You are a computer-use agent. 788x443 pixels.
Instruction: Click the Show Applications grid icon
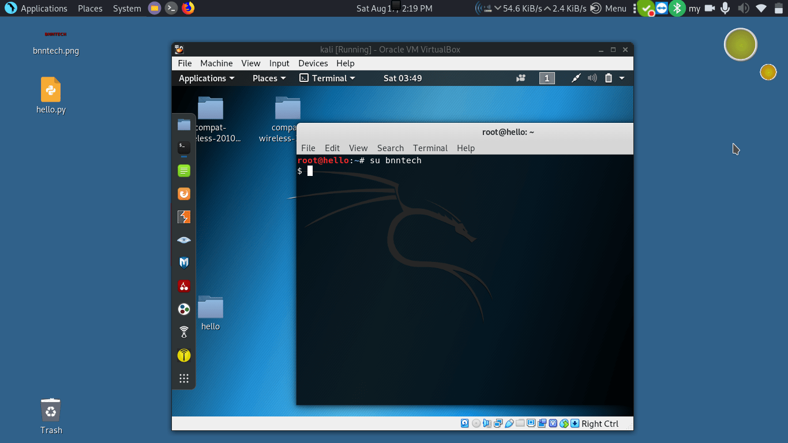pos(184,378)
